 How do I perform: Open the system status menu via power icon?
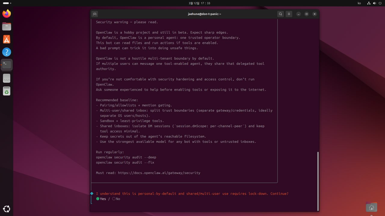[380, 3]
